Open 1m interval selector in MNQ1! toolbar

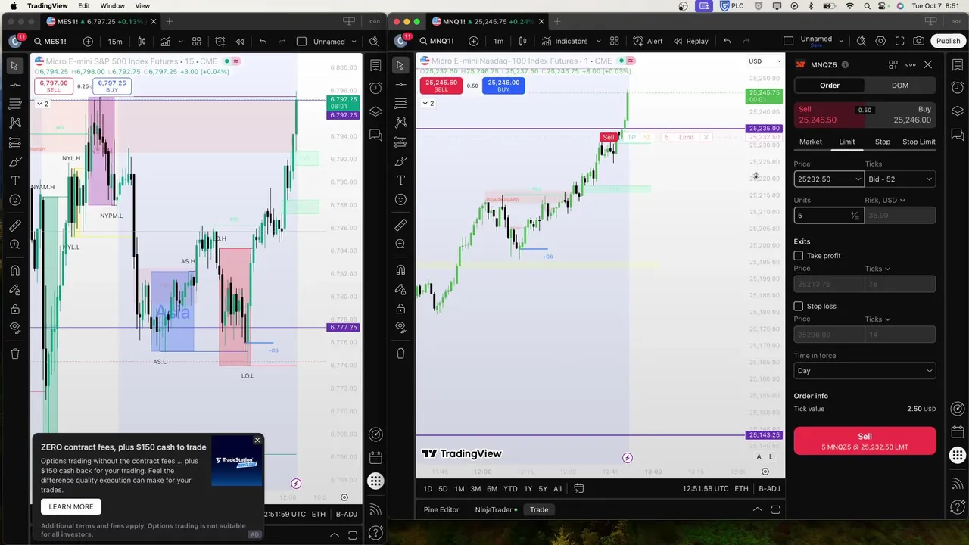498,41
